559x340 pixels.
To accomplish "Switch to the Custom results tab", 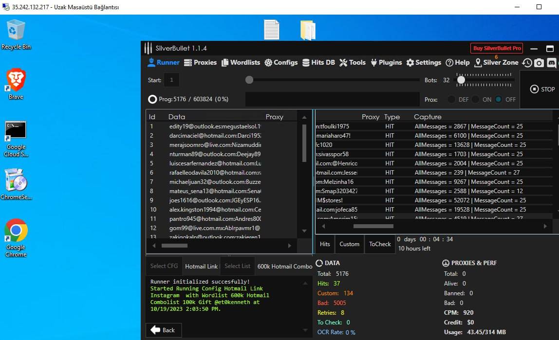I will tap(349, 244).
